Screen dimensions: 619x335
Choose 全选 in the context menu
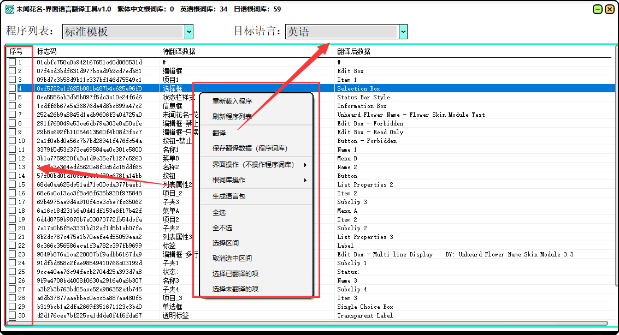tap(219, 213)
